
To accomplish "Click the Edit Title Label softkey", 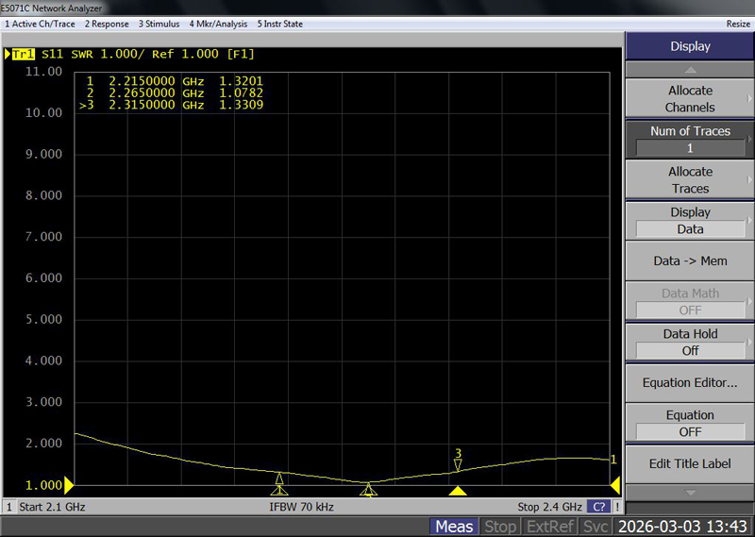I will [x=690, y=463].
